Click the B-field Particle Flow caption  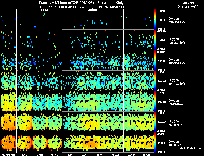point(190,148)
